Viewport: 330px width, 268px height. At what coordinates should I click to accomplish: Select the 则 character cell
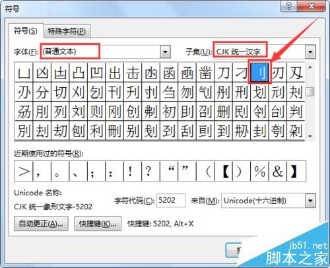(x=96, y=111)
